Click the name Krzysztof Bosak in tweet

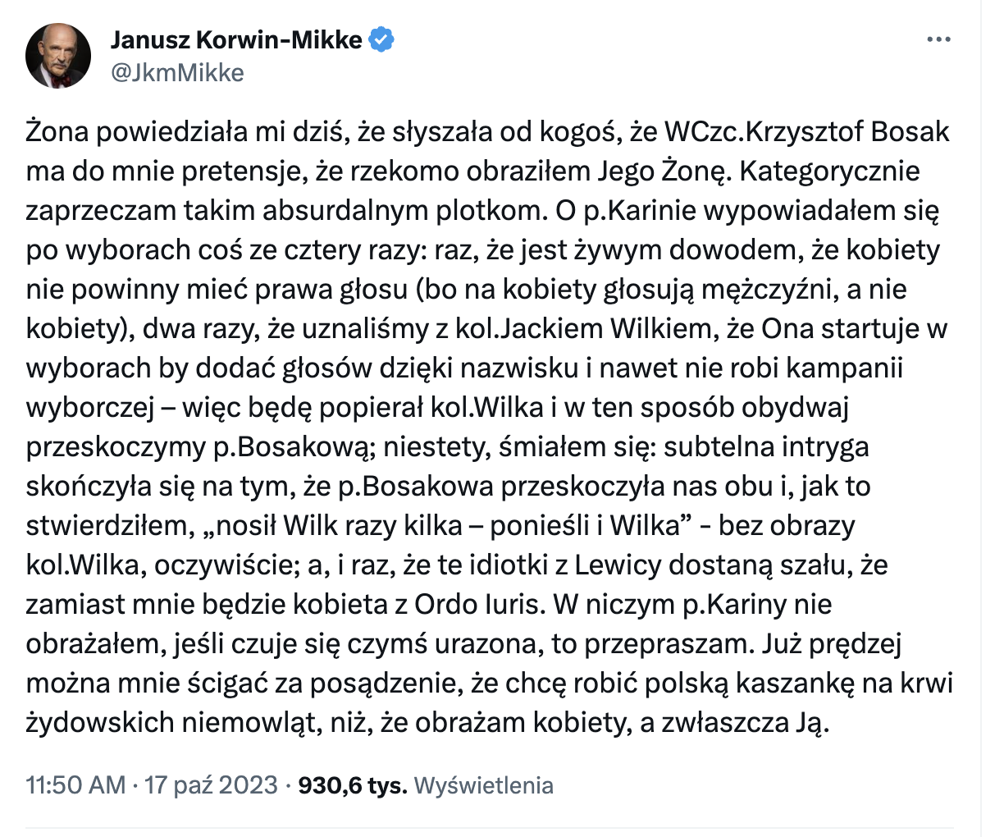(x=848, y=131)
